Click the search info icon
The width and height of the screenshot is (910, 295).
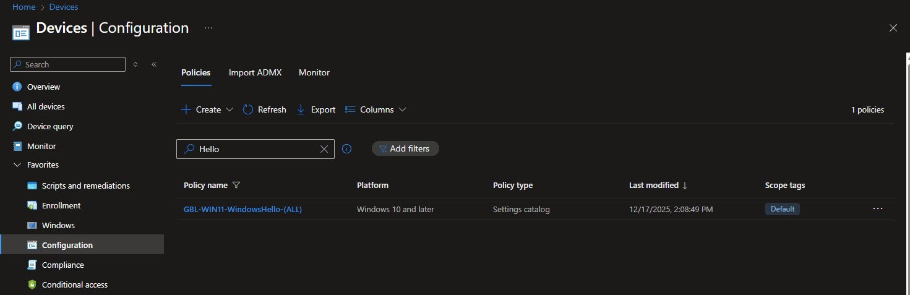click(x=347, y=148)
